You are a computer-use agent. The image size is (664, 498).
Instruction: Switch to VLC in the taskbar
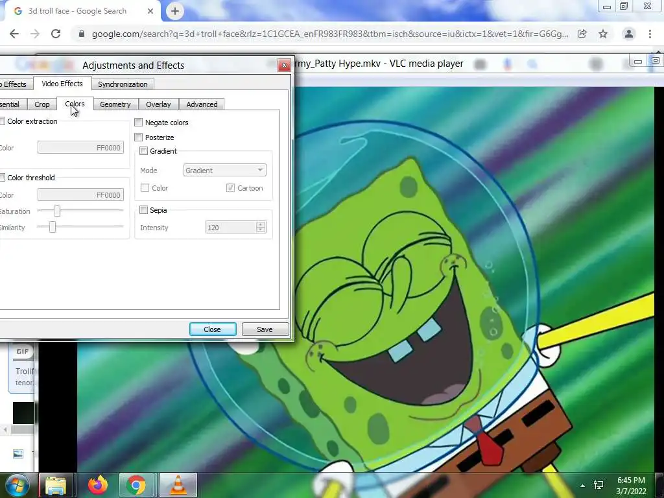(x=178, y=485)
